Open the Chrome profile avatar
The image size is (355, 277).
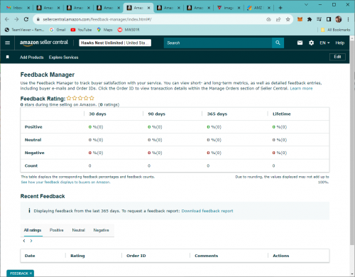[x=339, y=19]
